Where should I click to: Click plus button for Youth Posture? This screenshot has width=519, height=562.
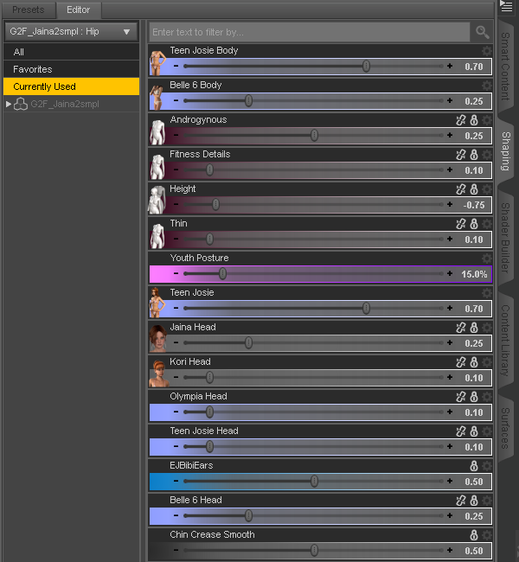click(x=450, y=273)
